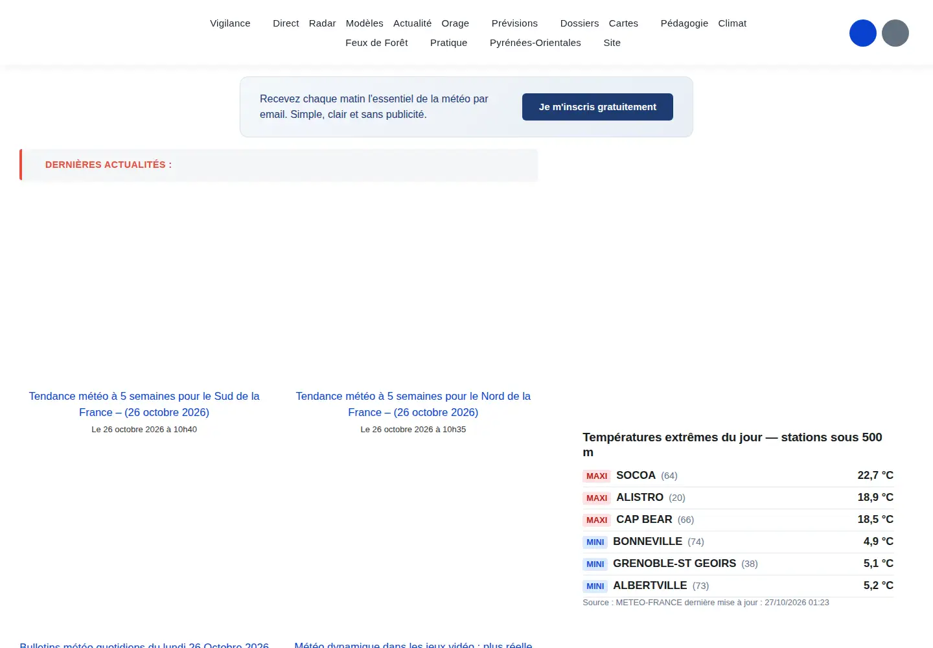Click the newsletter text "Recevez chaque matin"

point(374,106)
